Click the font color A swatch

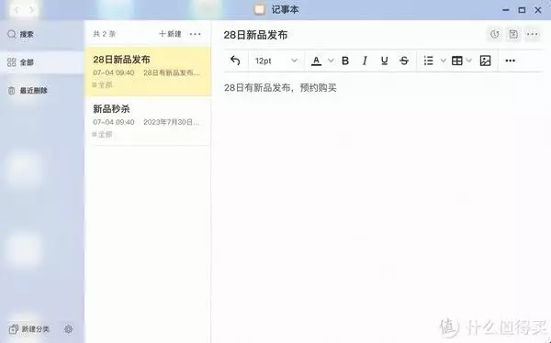(x=316, y=61)
